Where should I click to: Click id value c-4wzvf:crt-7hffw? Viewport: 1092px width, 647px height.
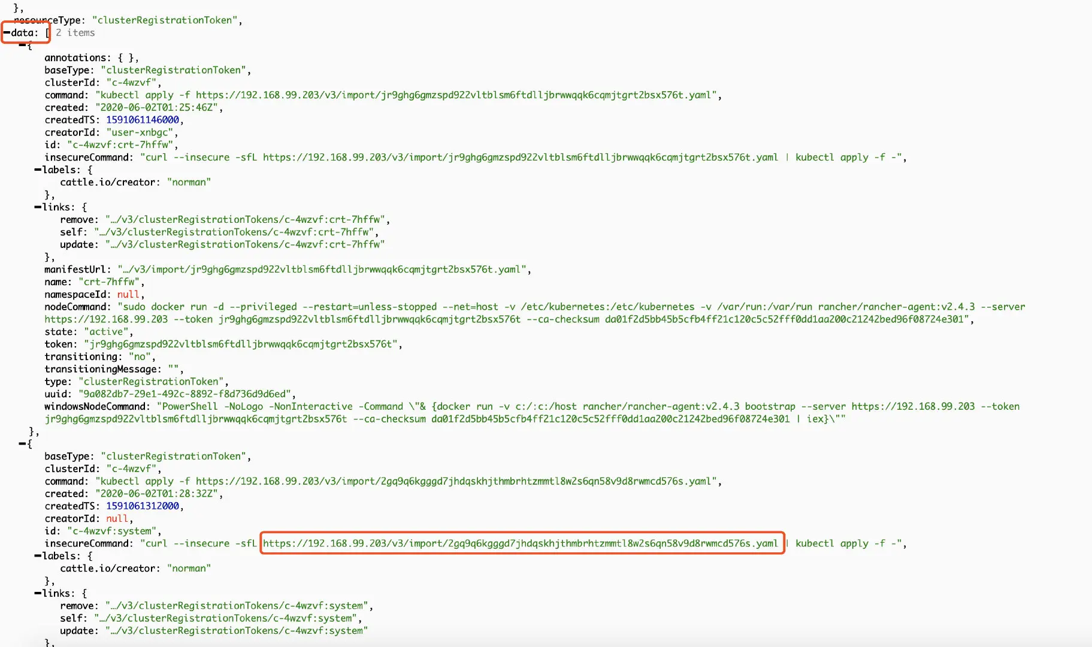coord(120,145)
